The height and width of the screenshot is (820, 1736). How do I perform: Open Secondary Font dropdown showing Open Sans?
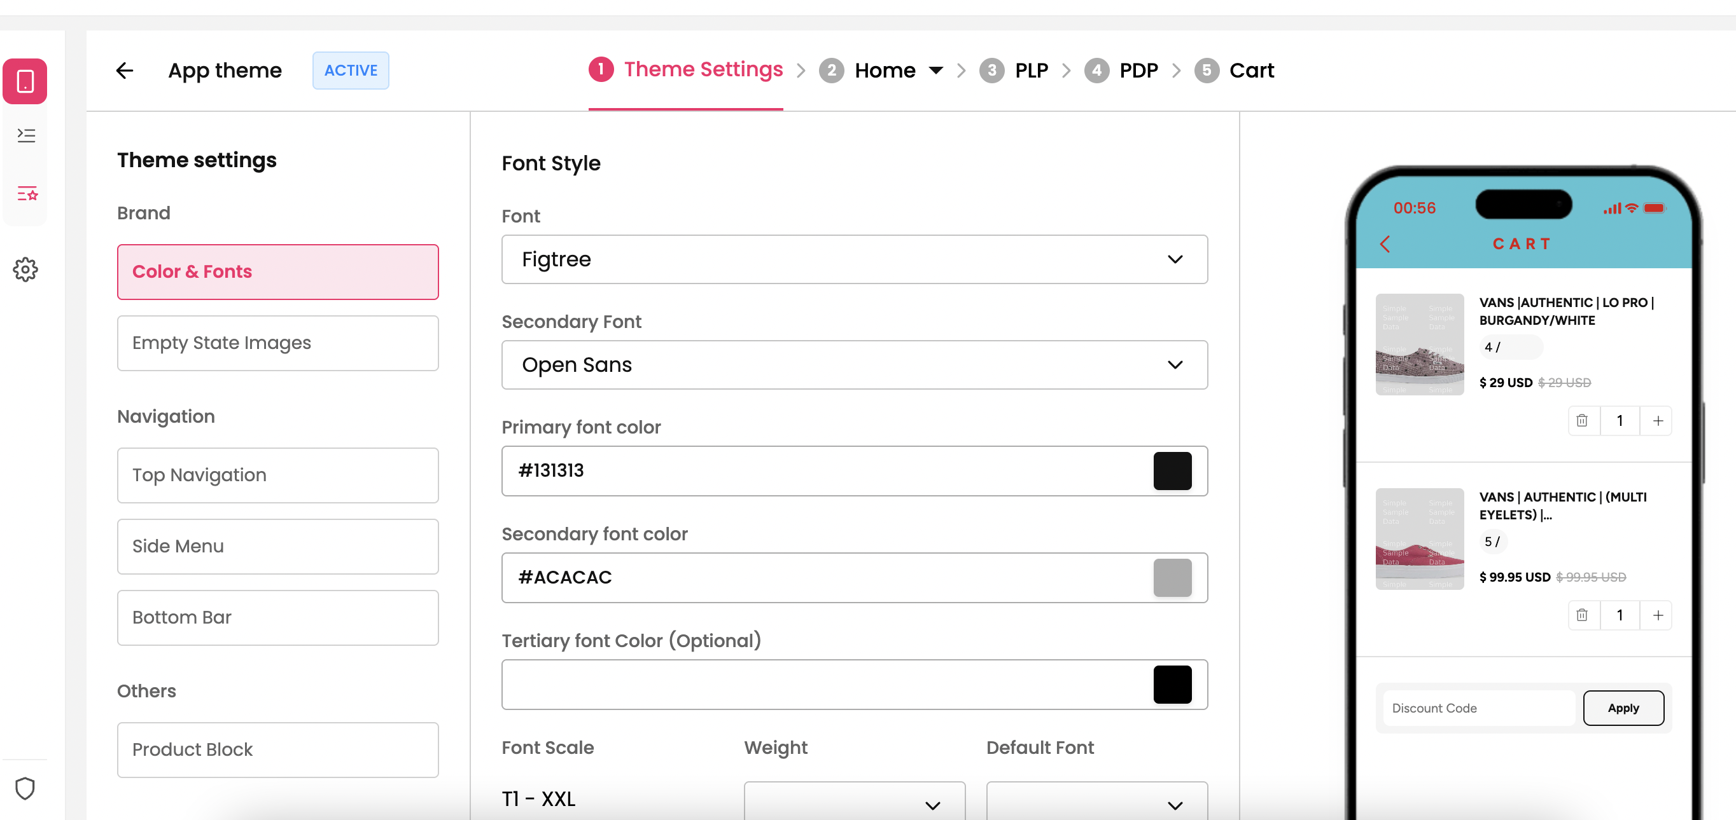[854, 365]
